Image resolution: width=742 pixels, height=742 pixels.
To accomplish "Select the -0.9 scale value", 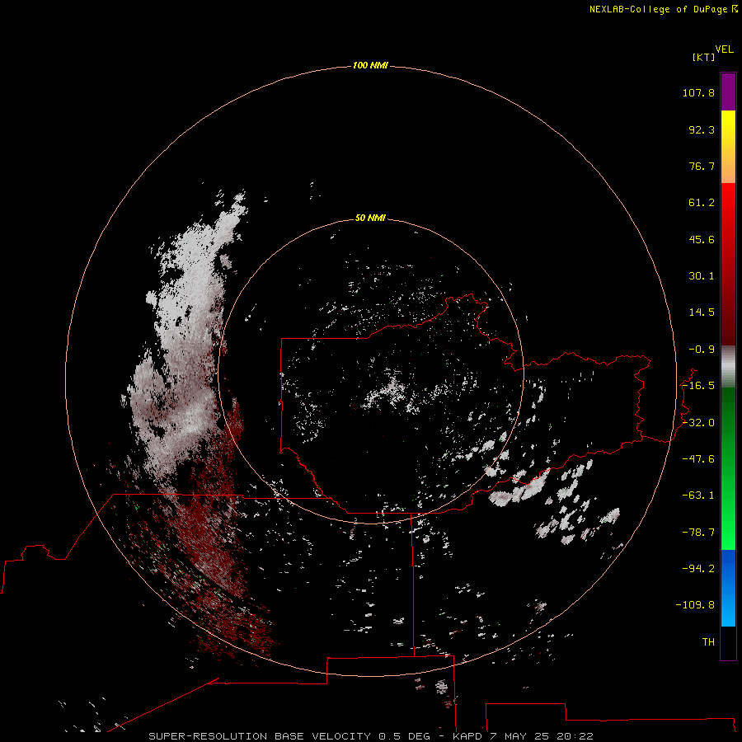I will 702,350.
